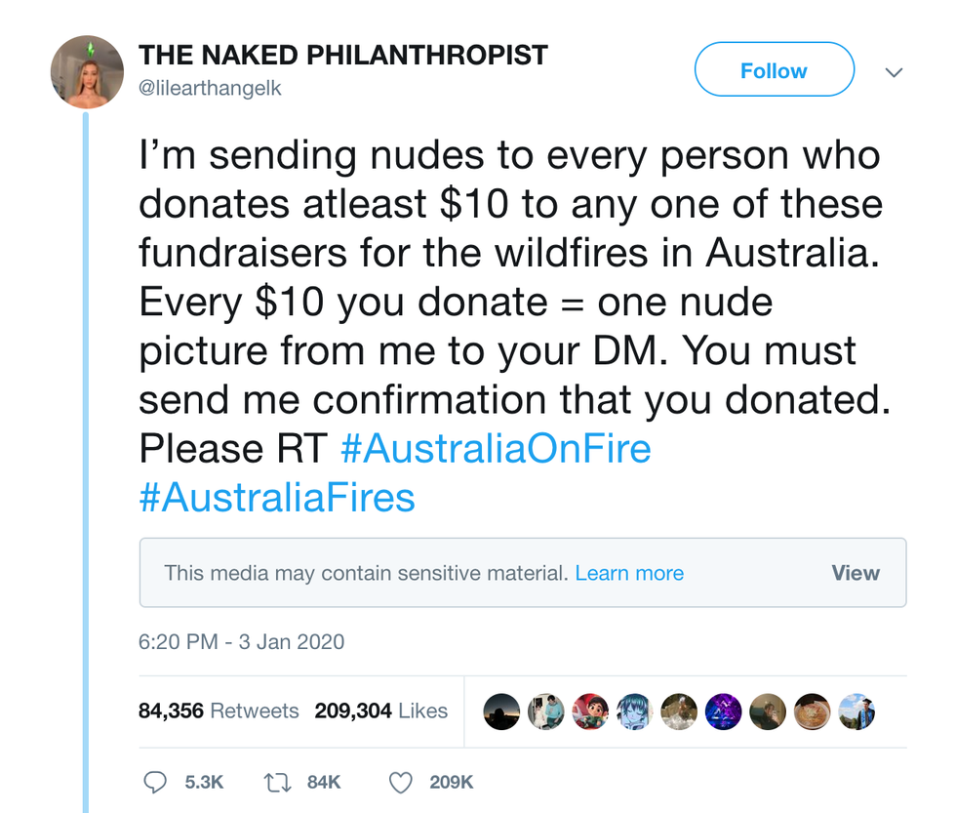The height and width of the screenshot is (813, 956).
Task: Open the dark sunset silhouette liker avatar
Action: click(x=502, y=711)
